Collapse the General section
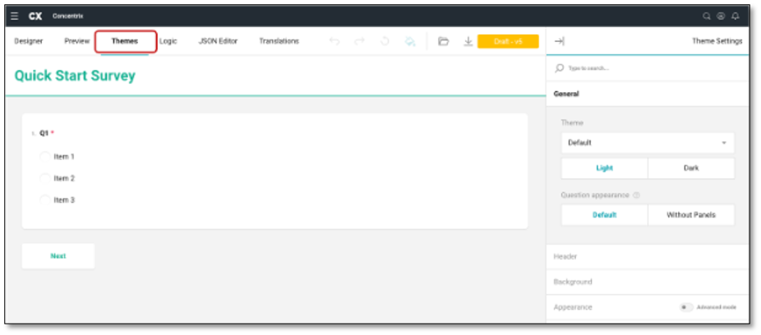This screenshot has width=761, height=335. coord(648,94)
